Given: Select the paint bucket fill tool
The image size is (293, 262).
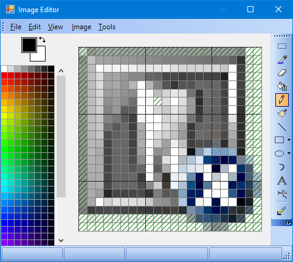Looking at the screenshot, I should click(282, 87).
